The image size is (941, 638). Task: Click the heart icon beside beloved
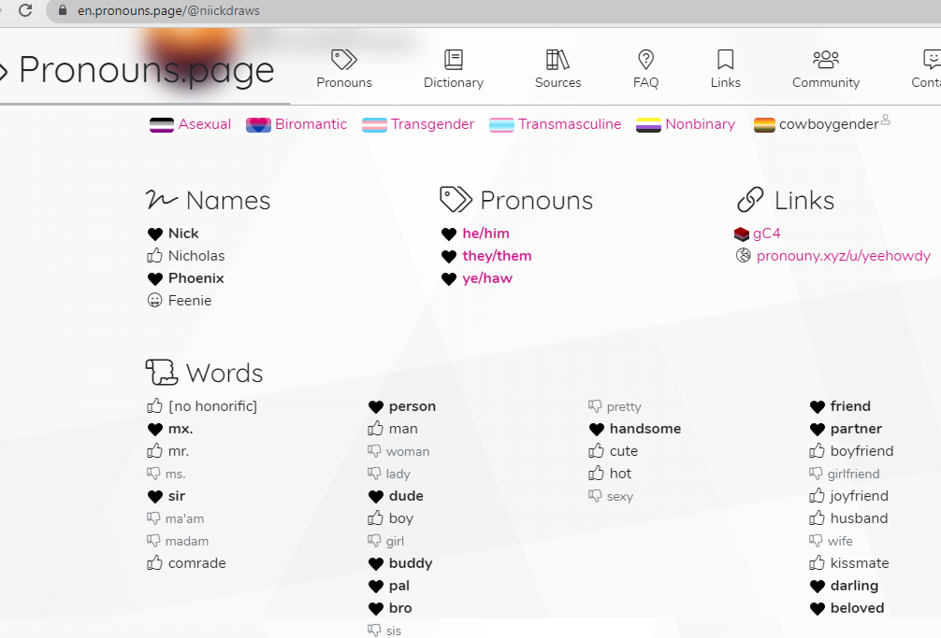click(818, 609)
